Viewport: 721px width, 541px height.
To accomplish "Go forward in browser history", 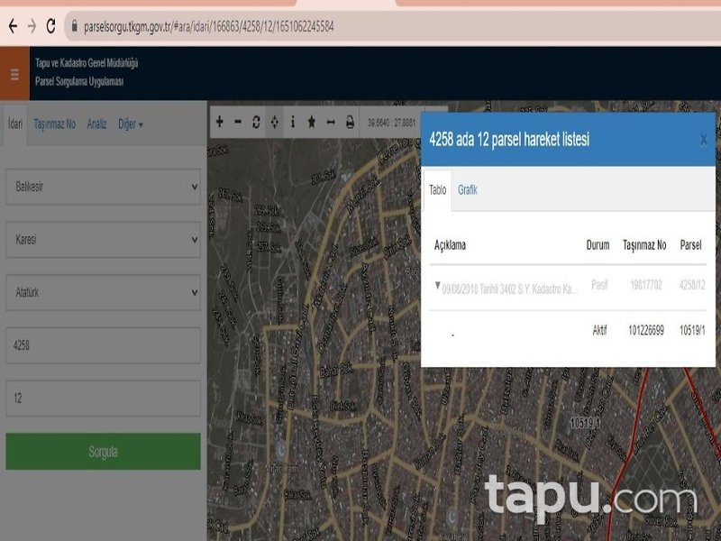I will click(x=32, y=26).
